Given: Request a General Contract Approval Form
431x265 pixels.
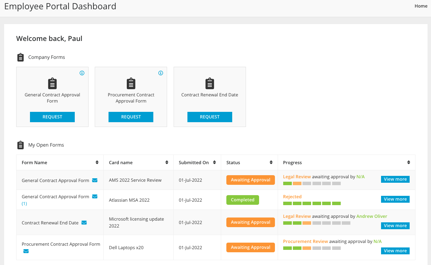Looking at the screenshot, I should pos(52,117).
